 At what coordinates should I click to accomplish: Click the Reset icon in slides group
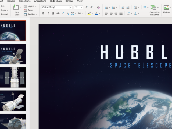coord(25,10)
